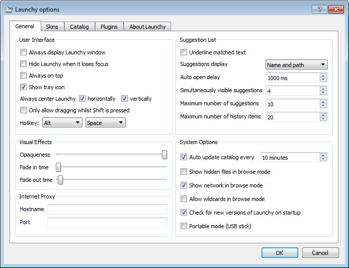The height and width of the screenshot is (268, 349).
Task: Open the Alt hotkey modifier dropdown
Action: 62,122
